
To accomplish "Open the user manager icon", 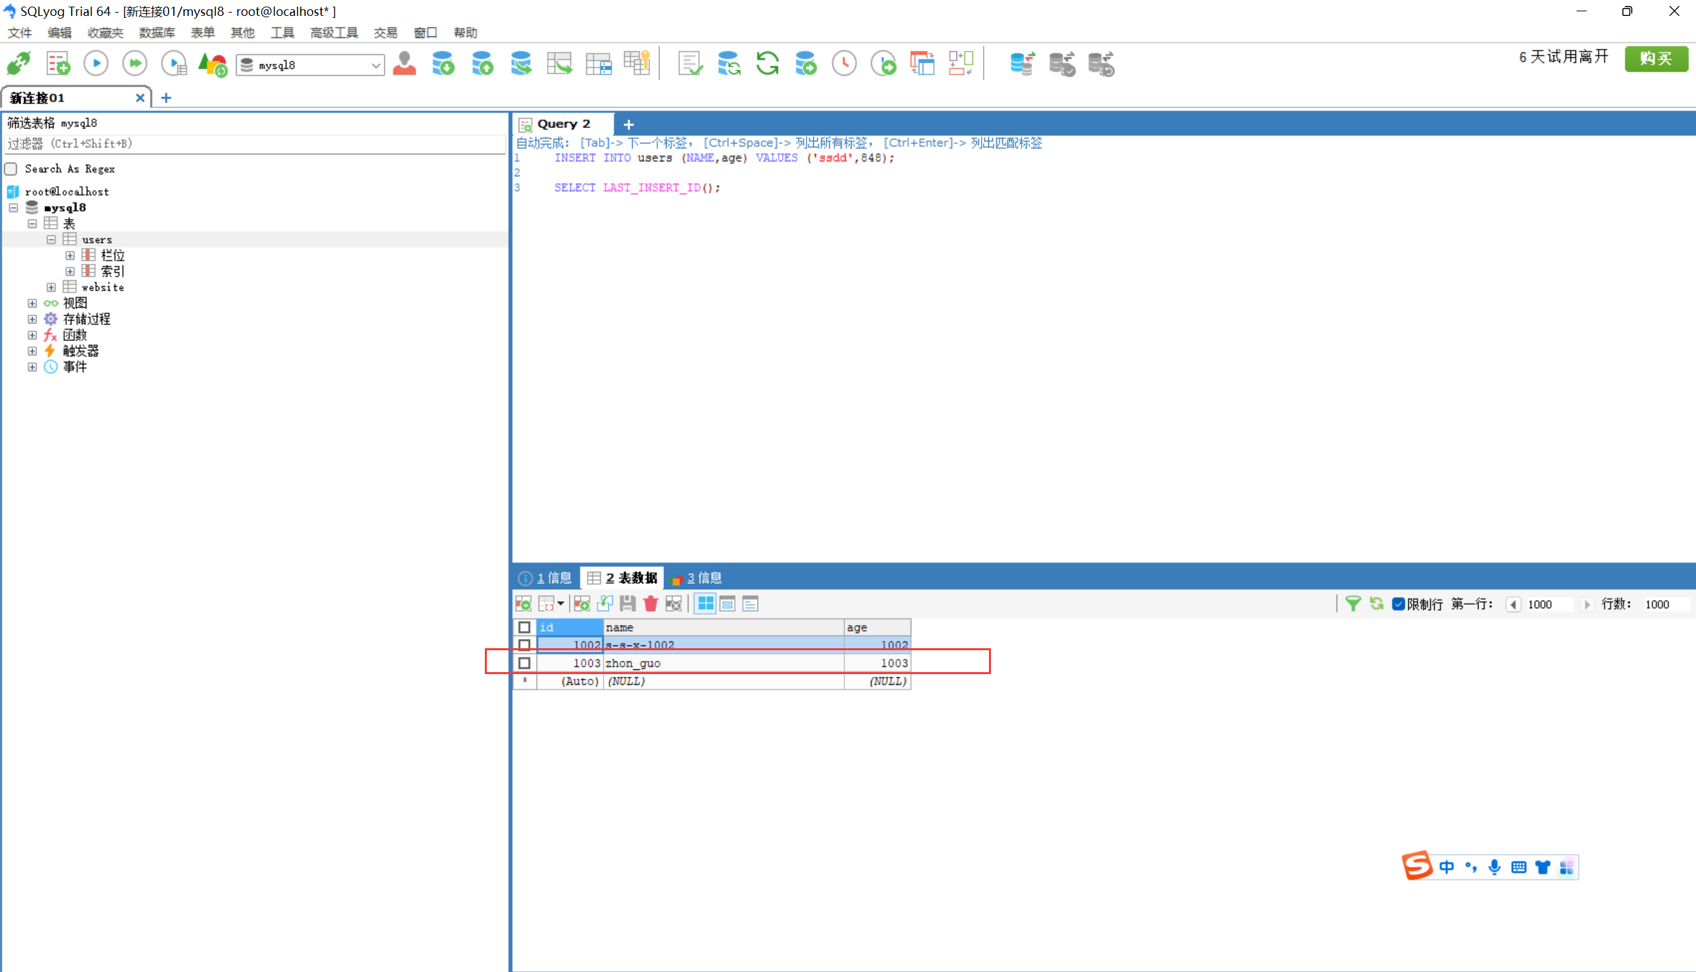I will tap(405, 64).
